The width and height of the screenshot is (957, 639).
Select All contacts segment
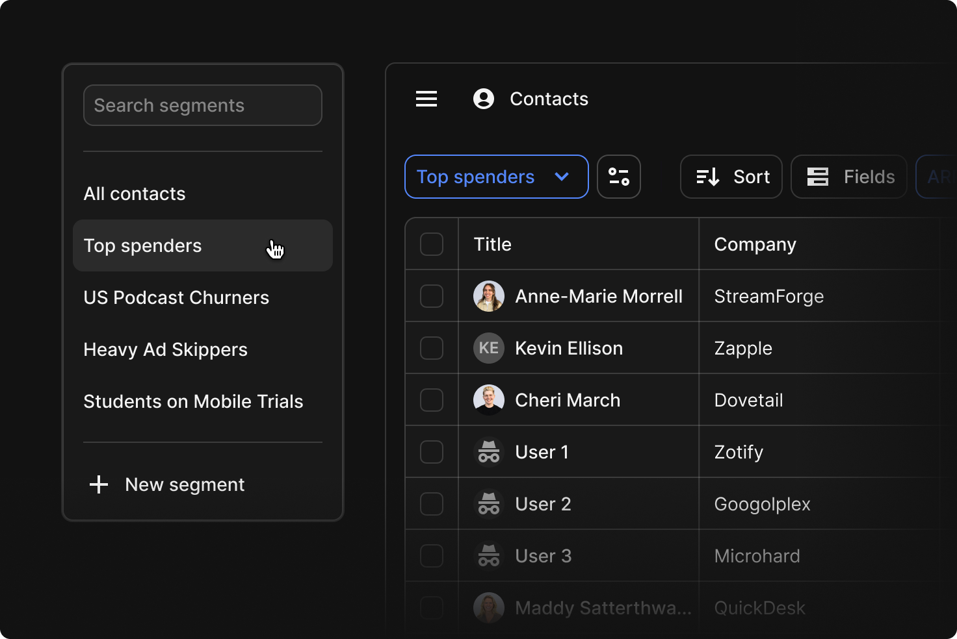(135, 194)
